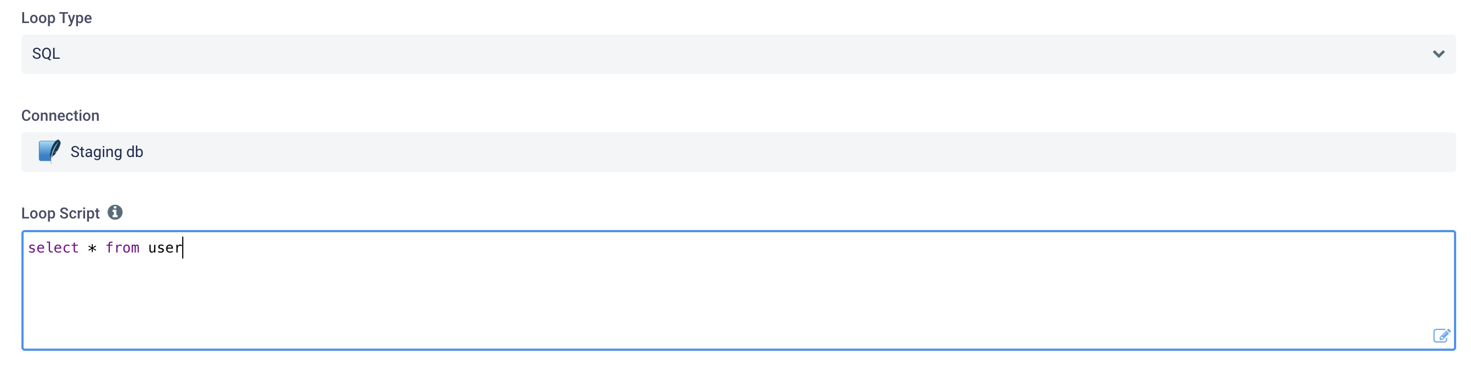Click the SQL value in Loop Type

click(x=46, y=54)
